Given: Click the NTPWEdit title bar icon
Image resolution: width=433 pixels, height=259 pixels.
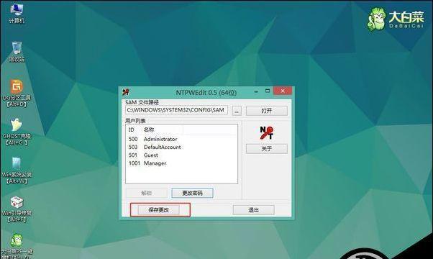Looking at the screenshot, I should click(126, 92).
